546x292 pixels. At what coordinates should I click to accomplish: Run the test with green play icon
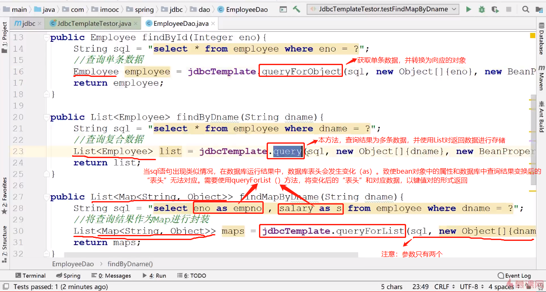pyautogui.click(x=468, y=9)
